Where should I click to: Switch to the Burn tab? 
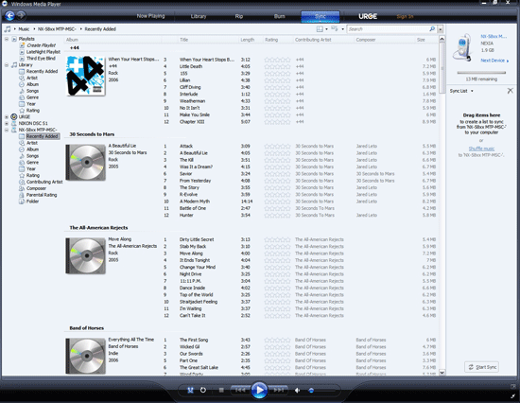(280, 16)
